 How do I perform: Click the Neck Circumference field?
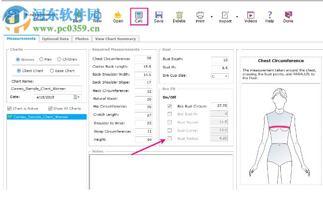coord(143,91)
